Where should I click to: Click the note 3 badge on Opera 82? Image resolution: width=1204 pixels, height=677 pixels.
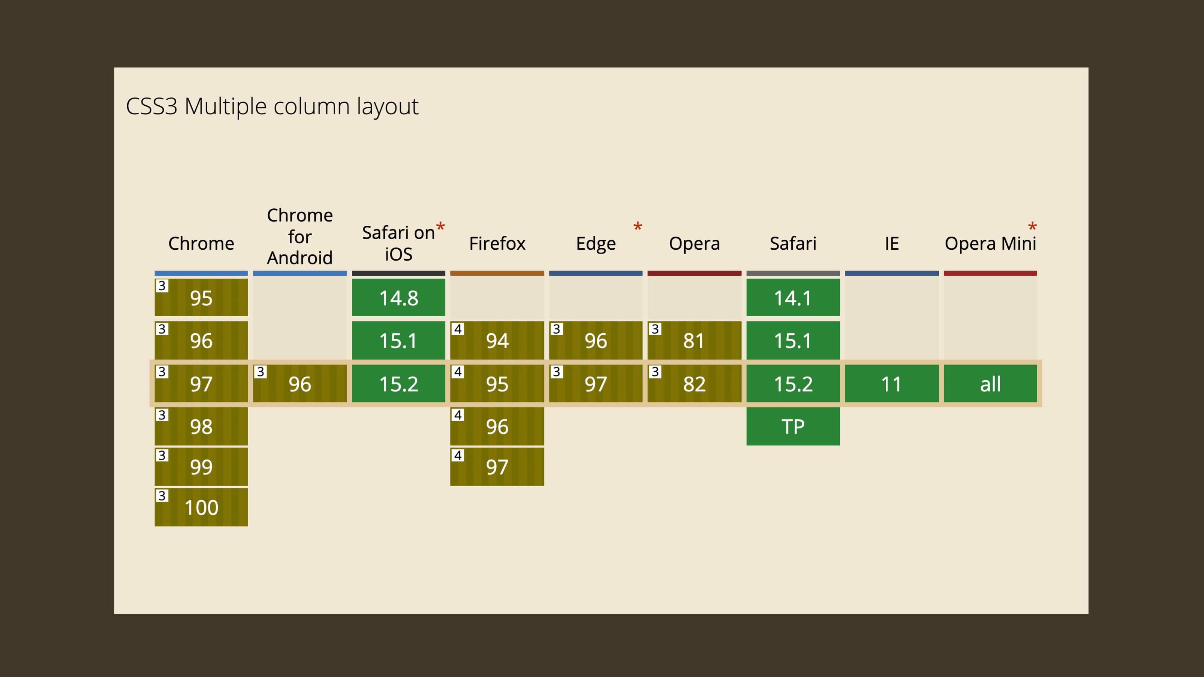pyautogui.click(x=655, y=372)
